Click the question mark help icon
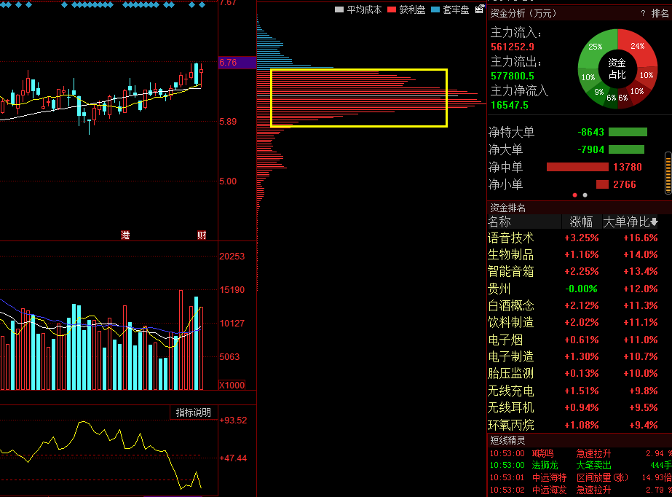 tap(643, 14)
